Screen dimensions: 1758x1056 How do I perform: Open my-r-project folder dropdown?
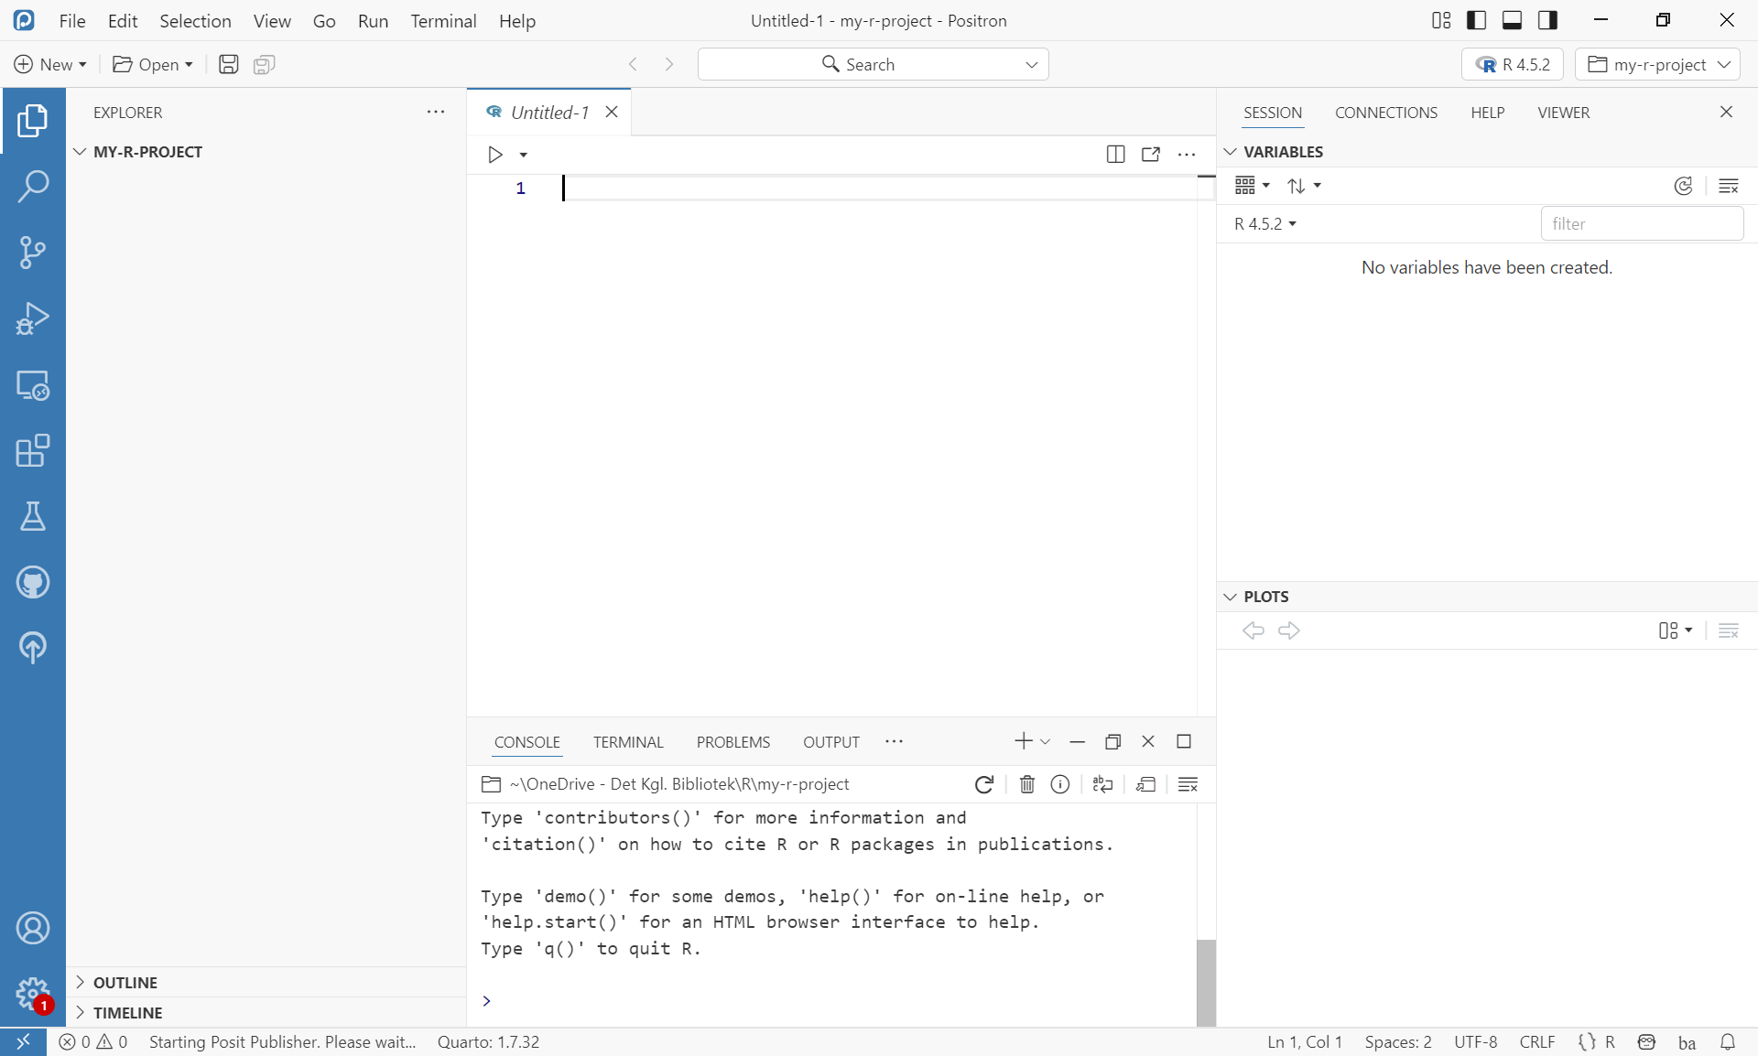(x=1657, y=64)
